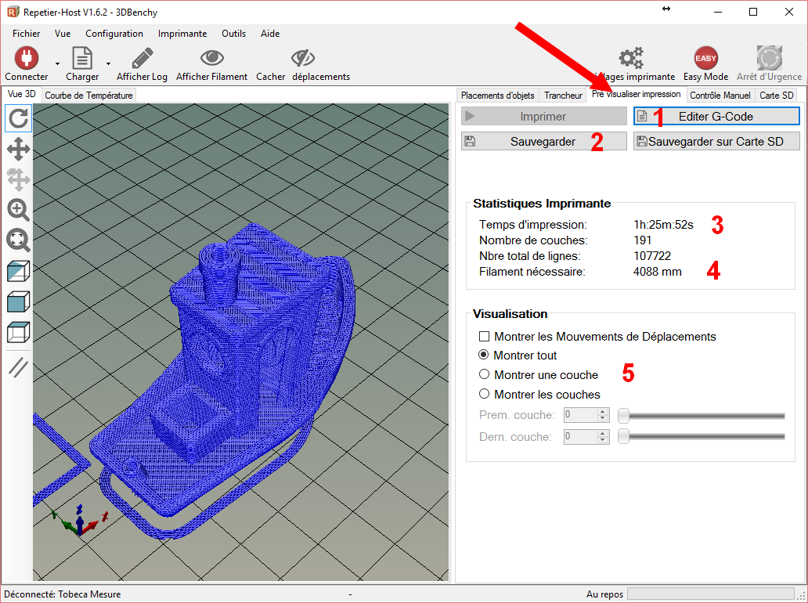This screenshot has width=808, height=603.
Task: Increment the Prem. couche spinner value
Action: (602, 411)
